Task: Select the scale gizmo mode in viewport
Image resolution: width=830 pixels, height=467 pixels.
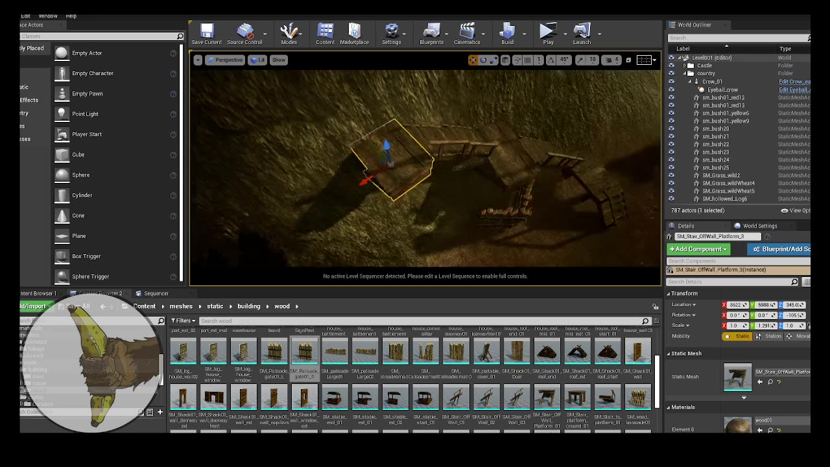Action: (x=493, y=60)
